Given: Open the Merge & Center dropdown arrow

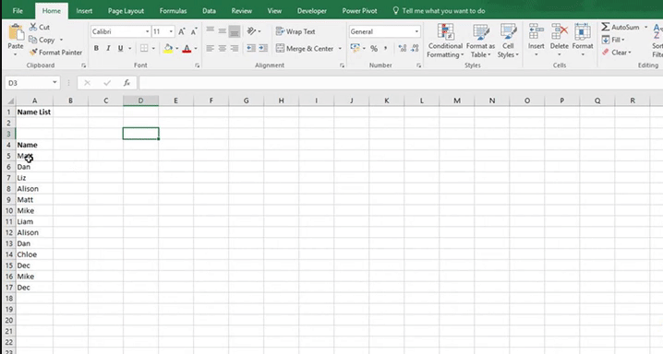Looking at the screenshot, I should click(340, 49).
